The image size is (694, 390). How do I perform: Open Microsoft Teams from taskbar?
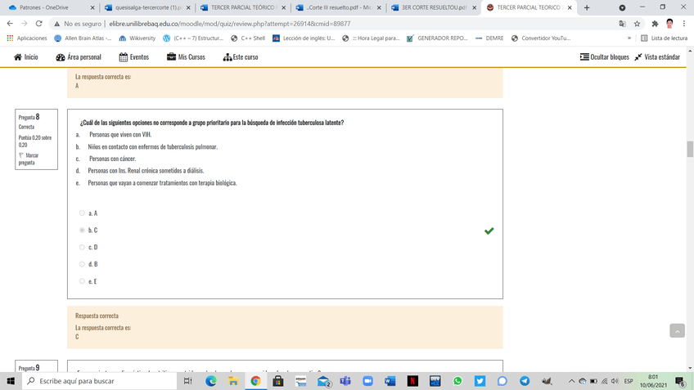[345, 381]
